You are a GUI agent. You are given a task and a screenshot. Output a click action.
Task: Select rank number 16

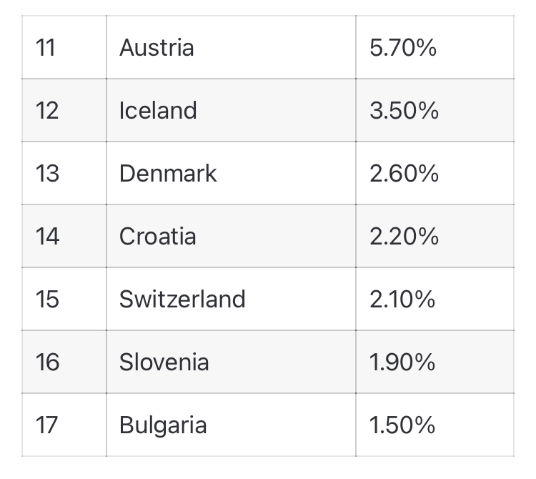[46, 362]
